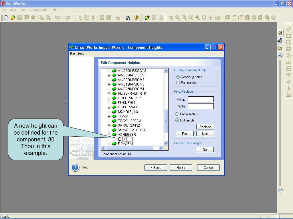Click the Wireframe display cube icon

(227, 18)
